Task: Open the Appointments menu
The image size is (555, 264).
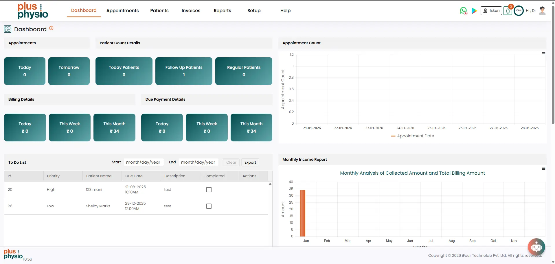Action: click(x=122, y=11)
